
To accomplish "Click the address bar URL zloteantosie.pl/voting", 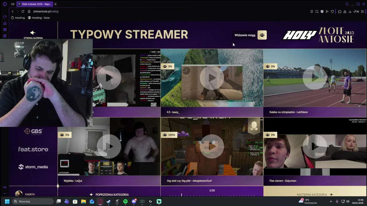I will click(46, 11).
